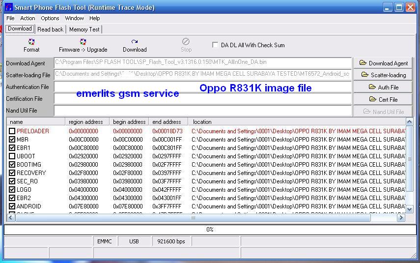Click the Stop toolbar icon
Viewport: 420px width, 263px height.
click(186, 42)
